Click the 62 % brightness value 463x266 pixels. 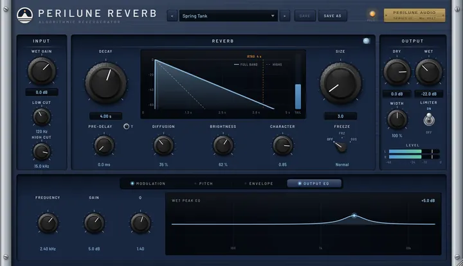[223, 164]
